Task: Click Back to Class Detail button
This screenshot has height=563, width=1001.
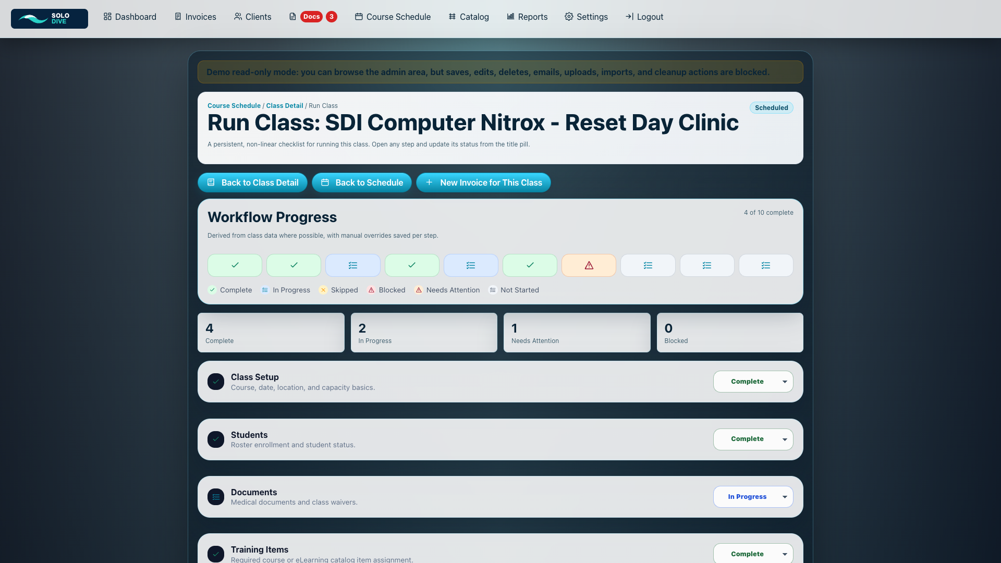Action: tap(252, 182)
